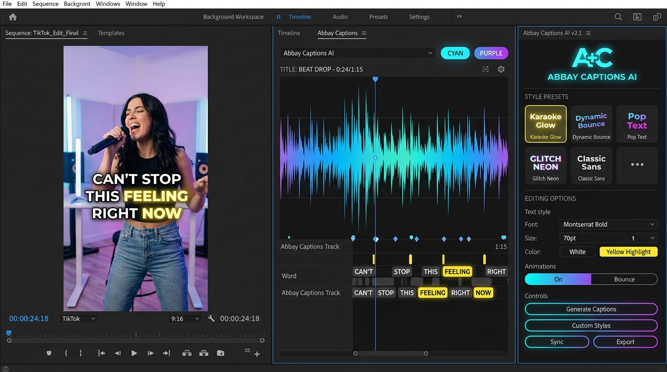Viewport: 667px width, 372px height.
Task: Click the Mark Out brace icon
Action: (80, 354)
